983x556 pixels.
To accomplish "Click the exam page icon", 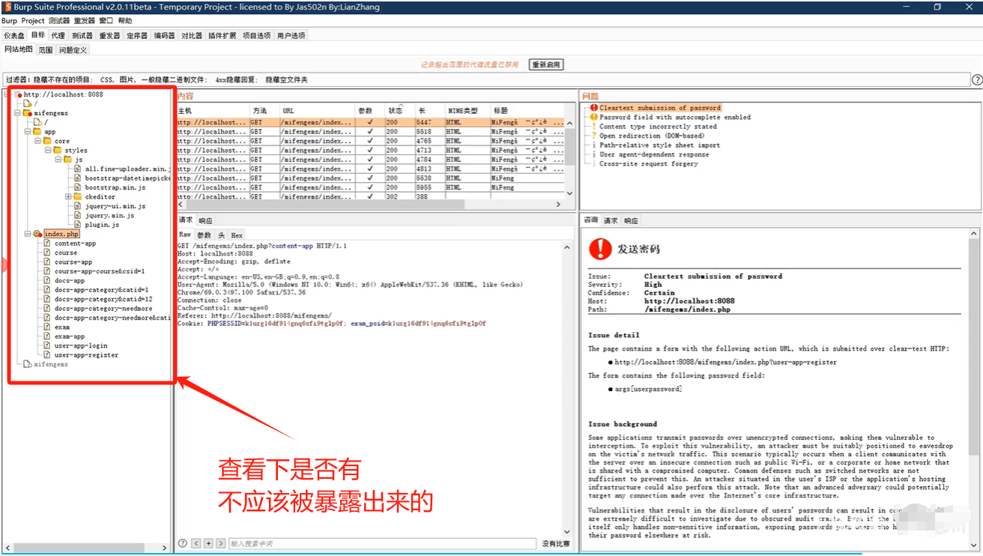I will point(47,327).
